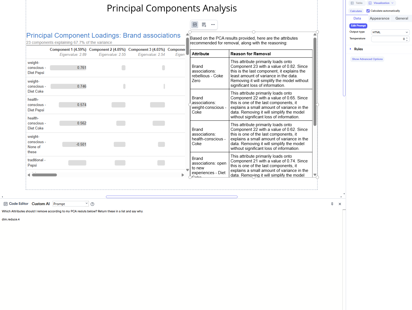Open the Prompt dropdown in Code Editor
The image size is (412, 310).
pyautogui.click(x=71, y=204)
